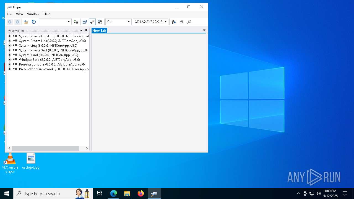
Task: Open File Explorer from taskbar
Action: tap(127, 193)
